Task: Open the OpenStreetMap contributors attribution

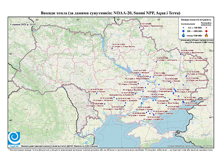Action: (x=190, y=146)
